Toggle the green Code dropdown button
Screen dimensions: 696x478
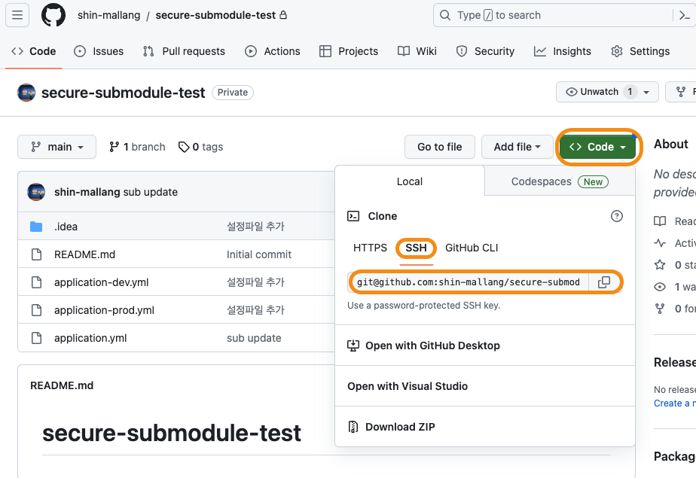(597, 147)
